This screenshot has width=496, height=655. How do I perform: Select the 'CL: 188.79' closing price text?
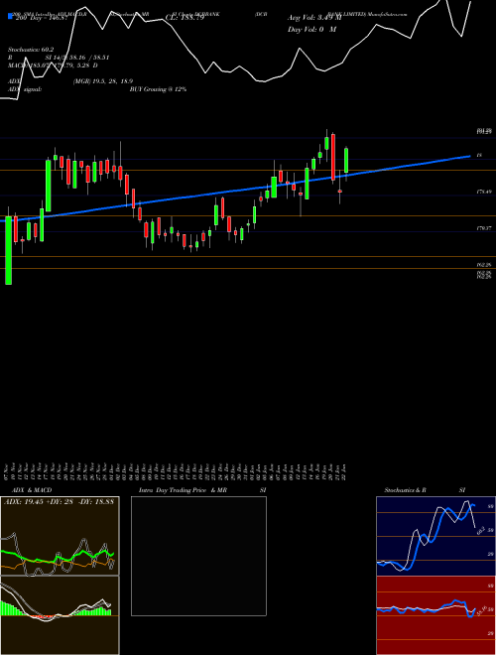(x=185, y=18)
